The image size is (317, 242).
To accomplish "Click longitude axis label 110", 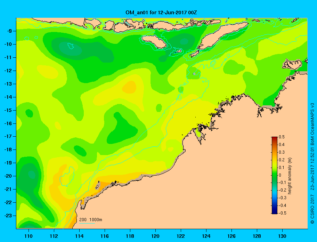I will [29, 236].
